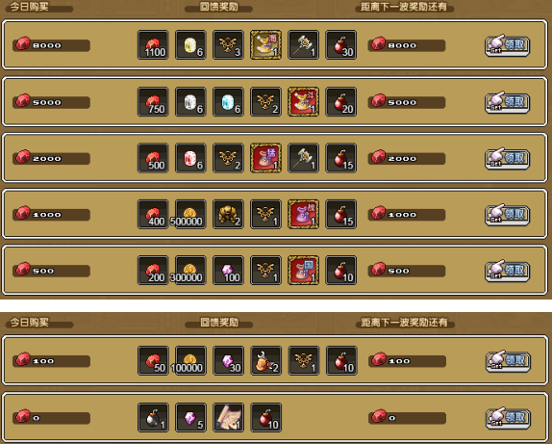This screenshot has width=552, height=444.
Task: Click 领取 for the 0 purchase tier
Action: pos(508,418)
